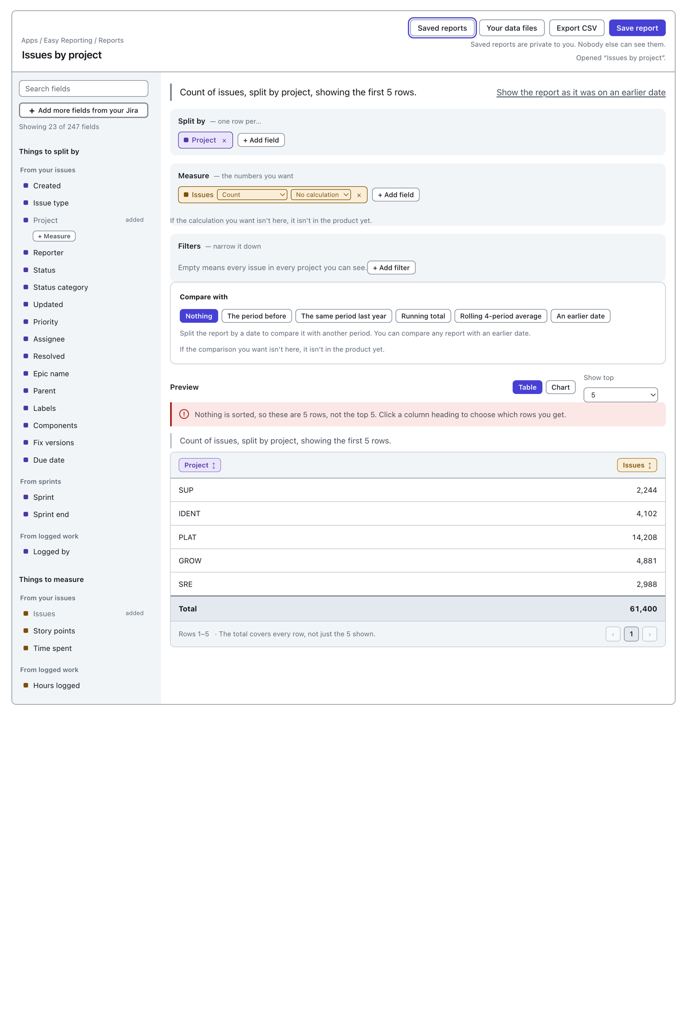Select Nothing comparison option

click(198, 316)
